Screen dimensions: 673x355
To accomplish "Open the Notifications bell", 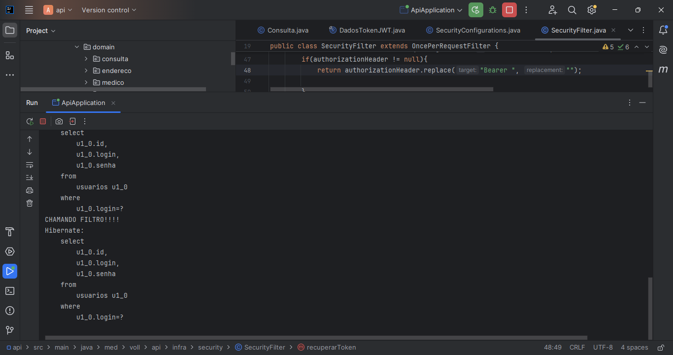I will click(663, 31).
